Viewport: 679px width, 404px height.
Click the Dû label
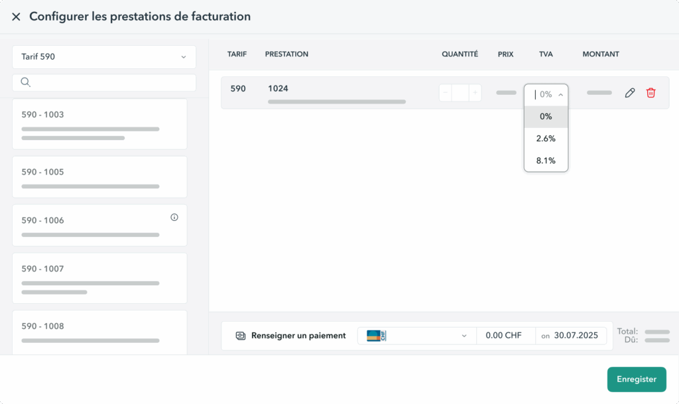(x=631, y=340)
